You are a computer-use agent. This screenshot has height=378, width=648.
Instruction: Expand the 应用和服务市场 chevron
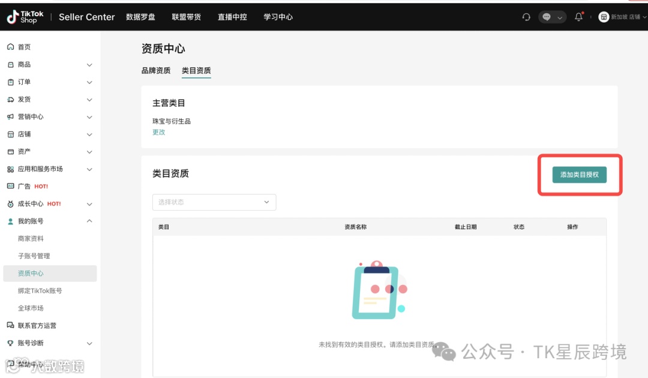[89, 169]
